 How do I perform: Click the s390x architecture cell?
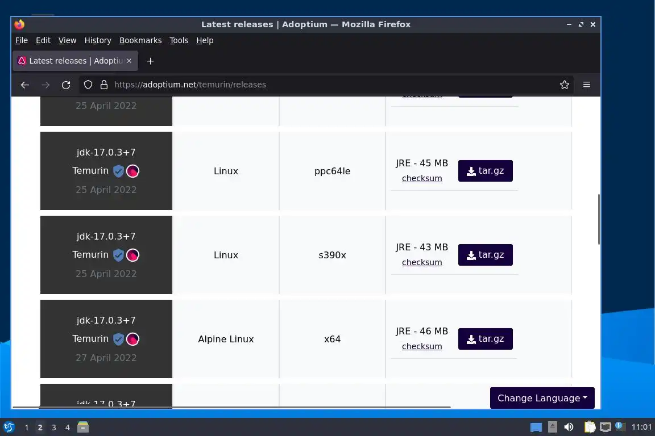[x=333, y=255]
